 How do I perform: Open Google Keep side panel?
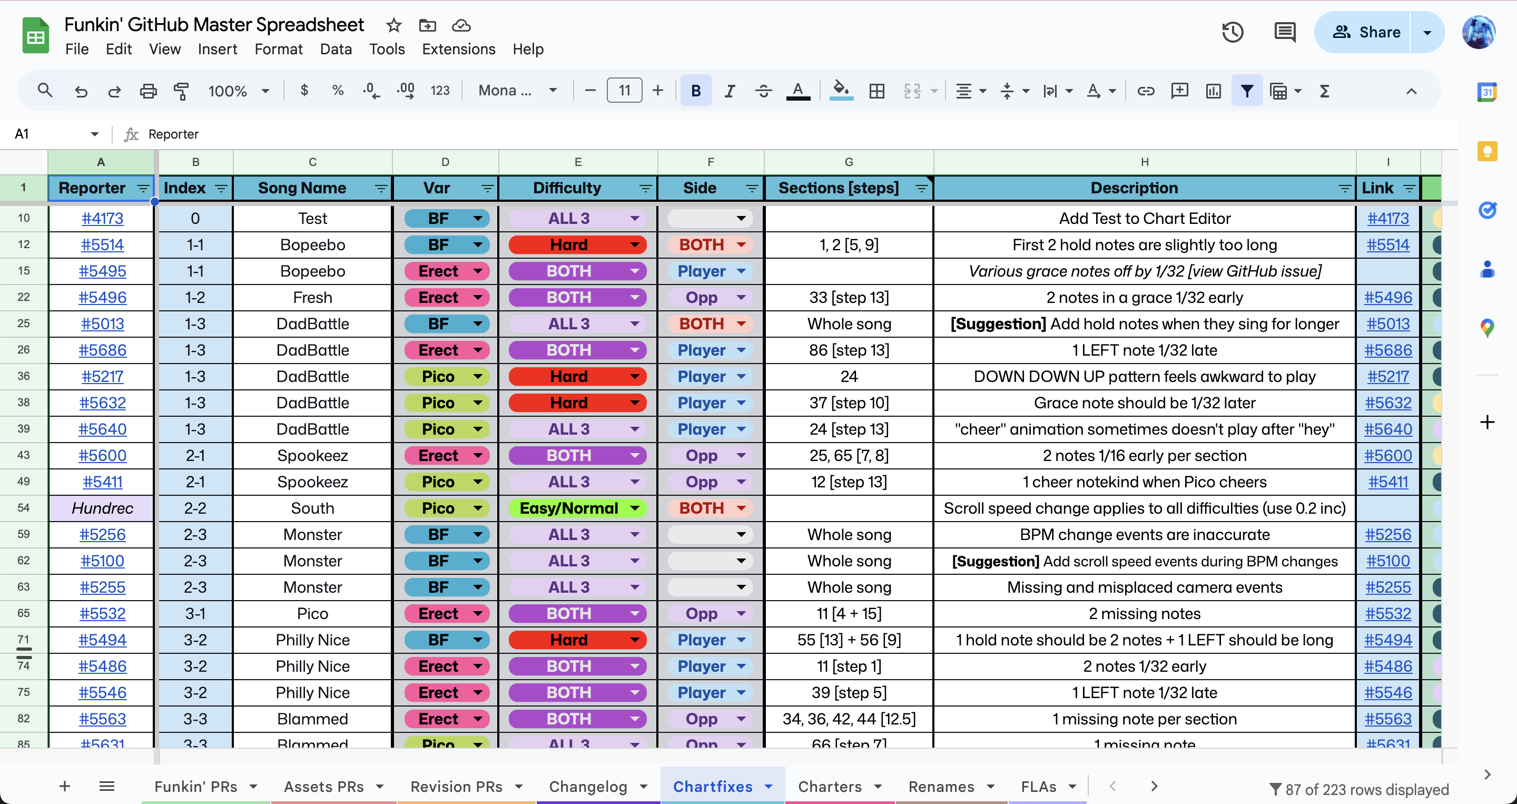coord(1488,151)
